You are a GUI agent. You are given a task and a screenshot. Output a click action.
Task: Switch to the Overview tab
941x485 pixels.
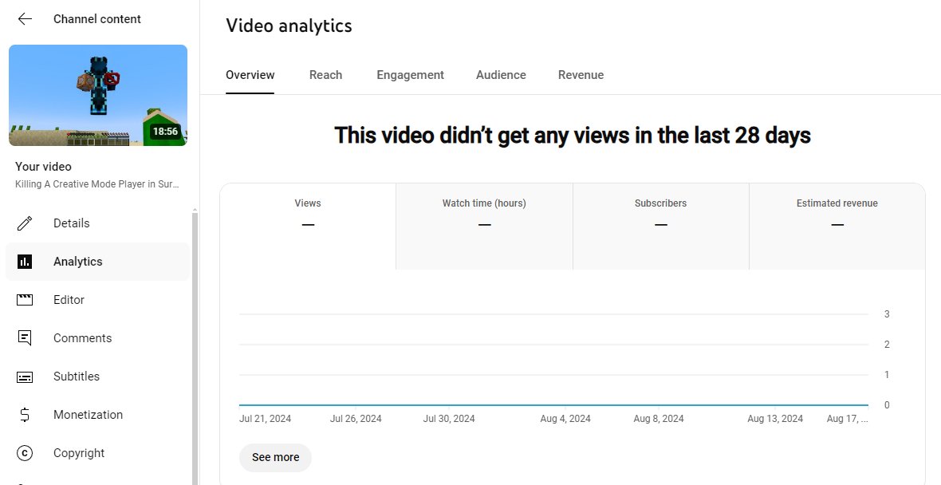click(x=250, y=75)
